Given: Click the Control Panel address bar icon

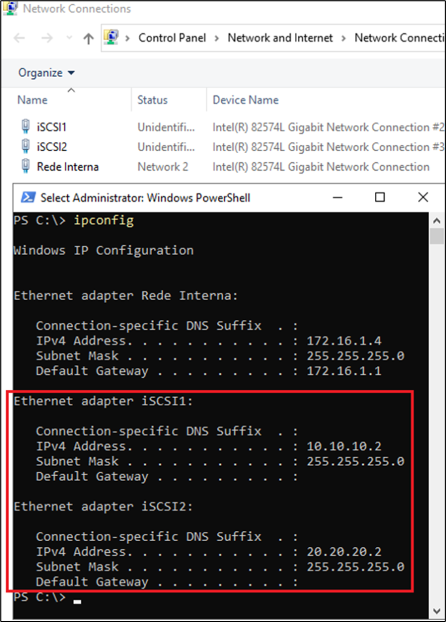Looking at the screenshot, I should [111, 38].
